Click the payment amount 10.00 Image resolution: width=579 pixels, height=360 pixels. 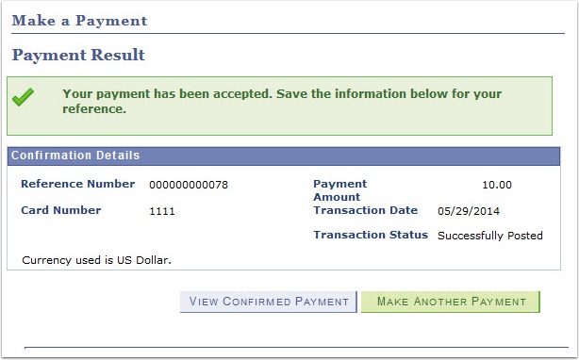pyautogui.click(x=497, y=185)
